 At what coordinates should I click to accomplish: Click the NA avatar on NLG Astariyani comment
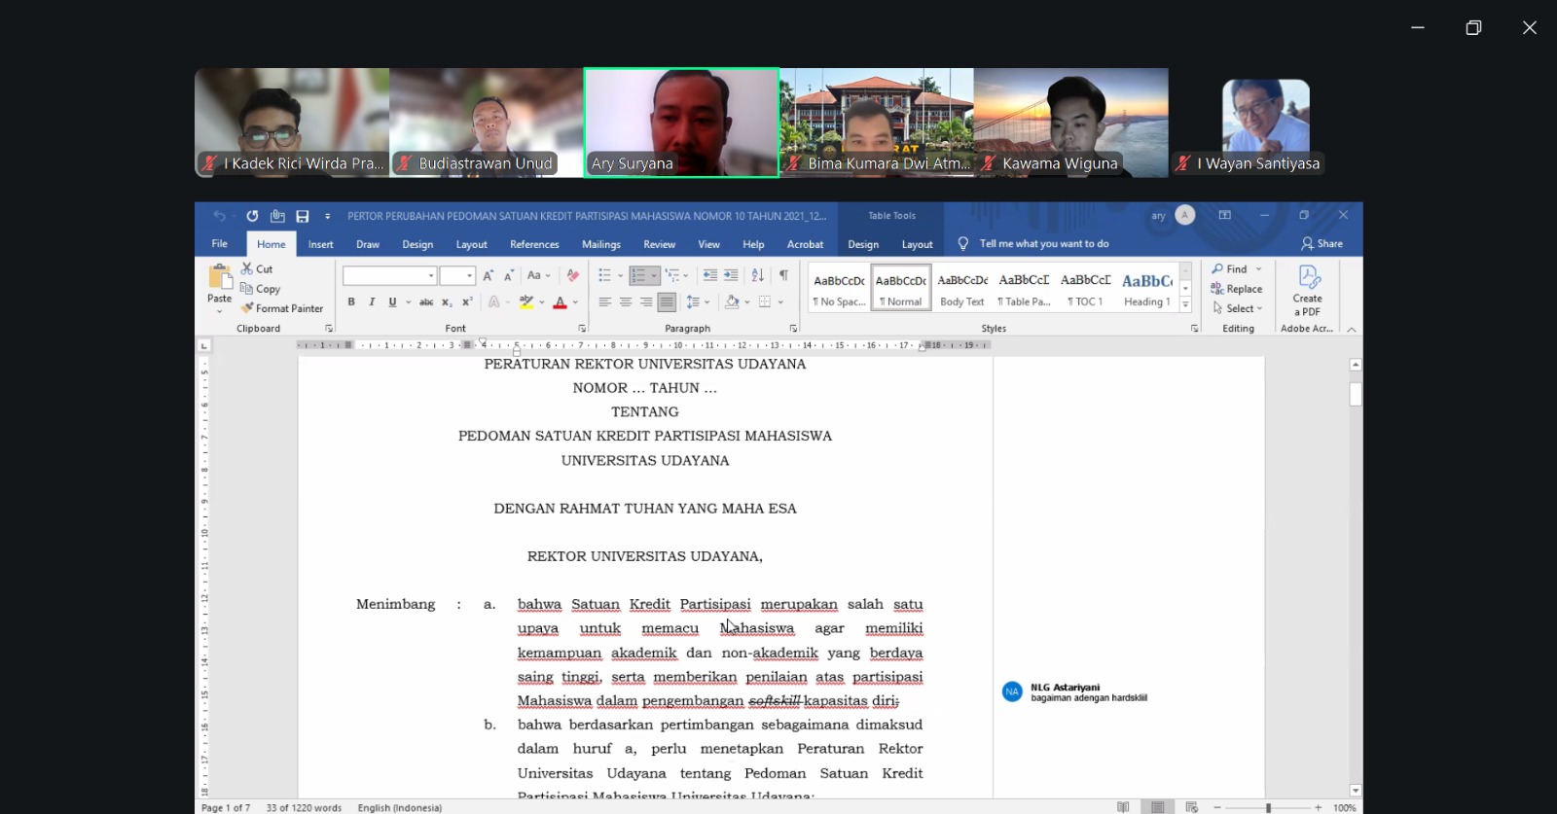click(1012, 691)
